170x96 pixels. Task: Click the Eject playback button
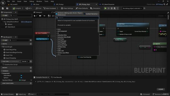click(x=114, y=8)
